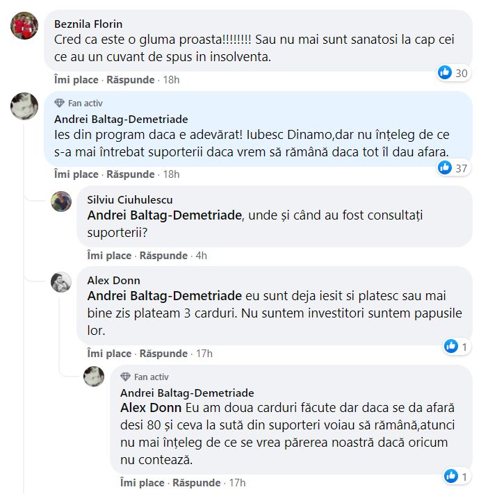Click like reaction on Alex Donn's comment
Image resolution: width=497 pixels, height=494 pixels.
[451, 346]
